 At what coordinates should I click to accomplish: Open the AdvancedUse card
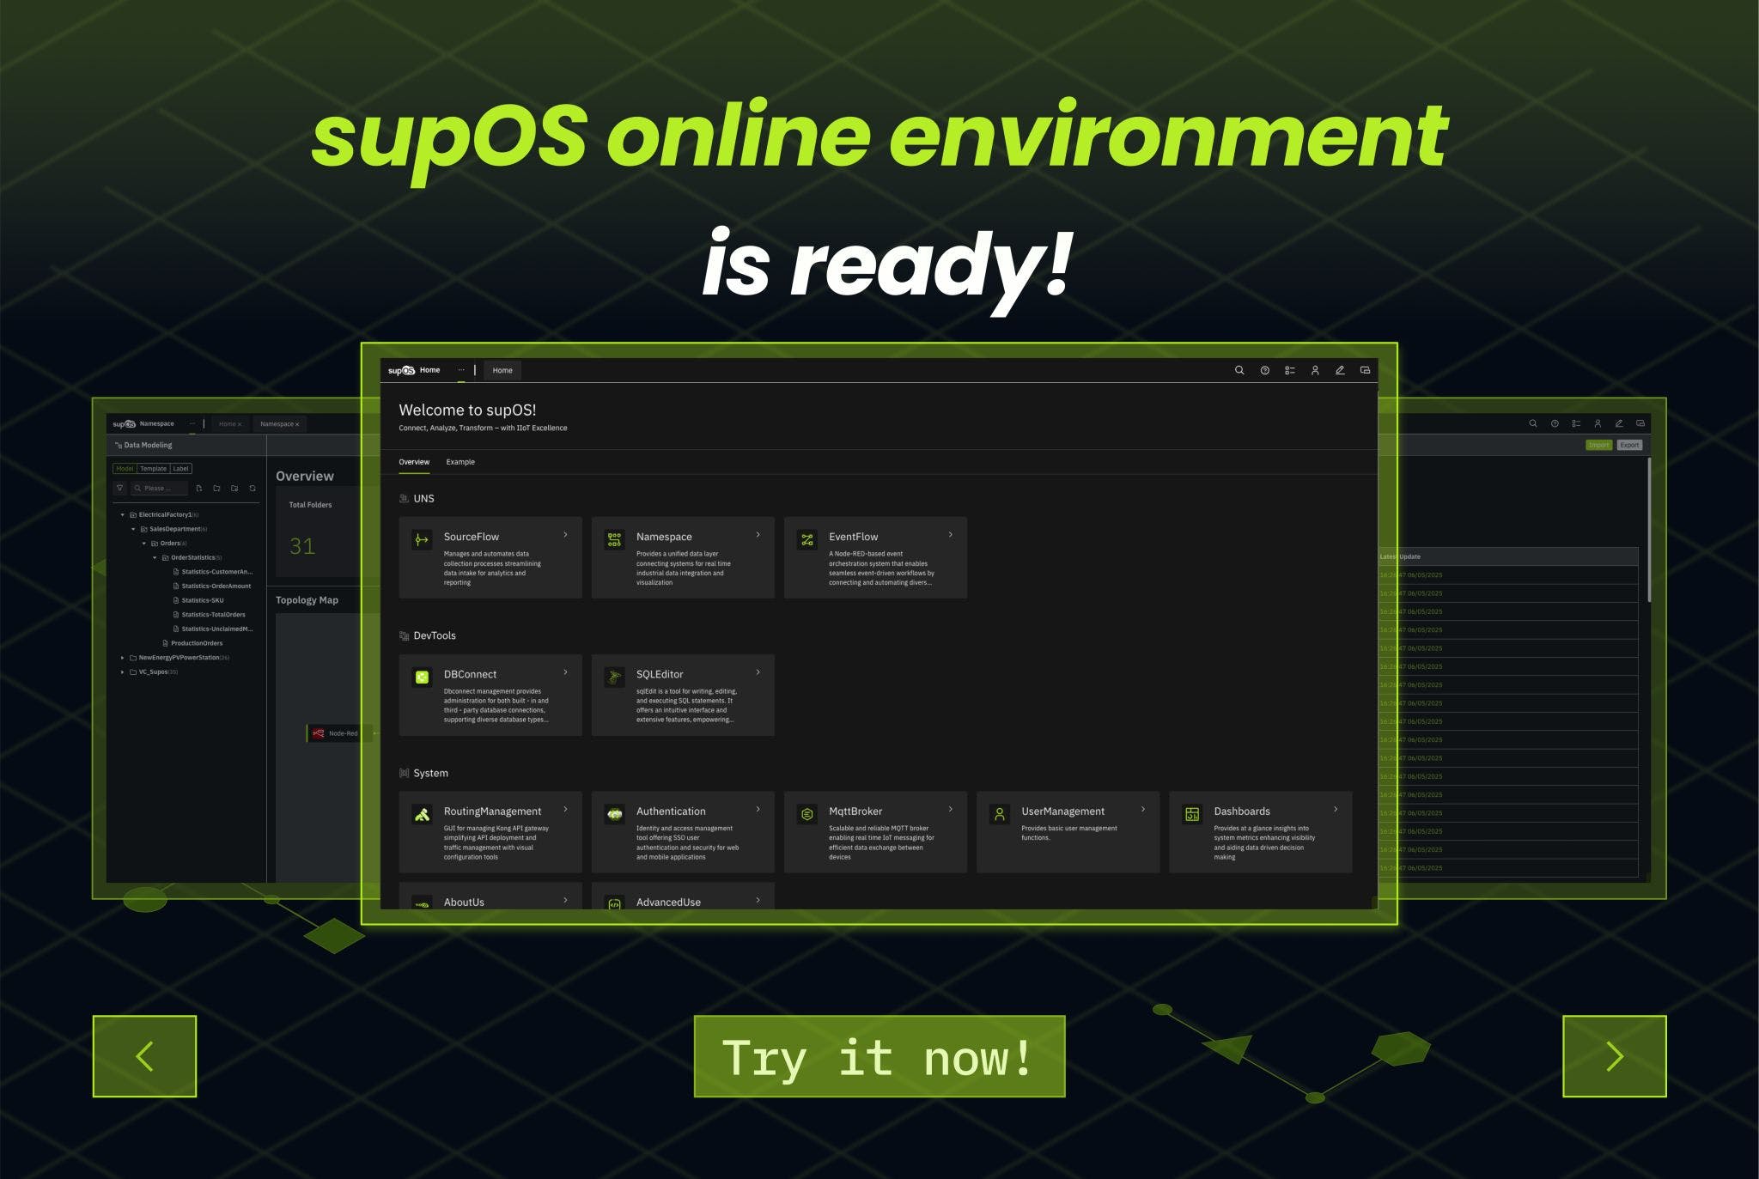683,896
